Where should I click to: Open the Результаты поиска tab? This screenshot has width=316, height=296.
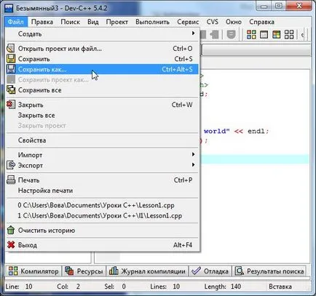[x=269, y=271]
